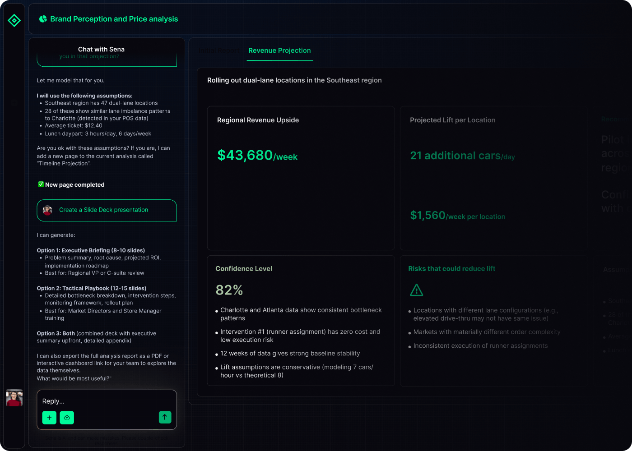Open the Initial Report tab
This screenshot has height=451, width=632.
point(220,51)
